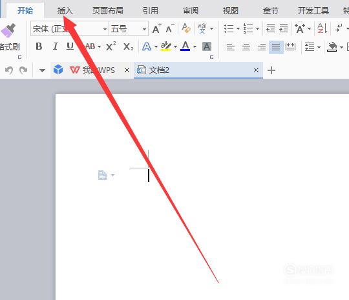Increase paragraph indent
The height and width of the screenshot is (300, 349).
click(284, 28)
